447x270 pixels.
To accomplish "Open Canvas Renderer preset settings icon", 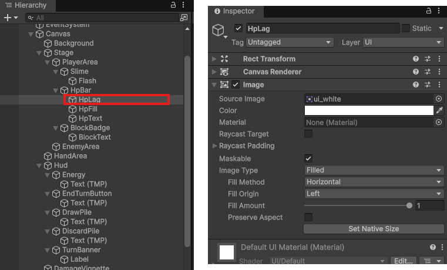I will click(x=428, y=72).
